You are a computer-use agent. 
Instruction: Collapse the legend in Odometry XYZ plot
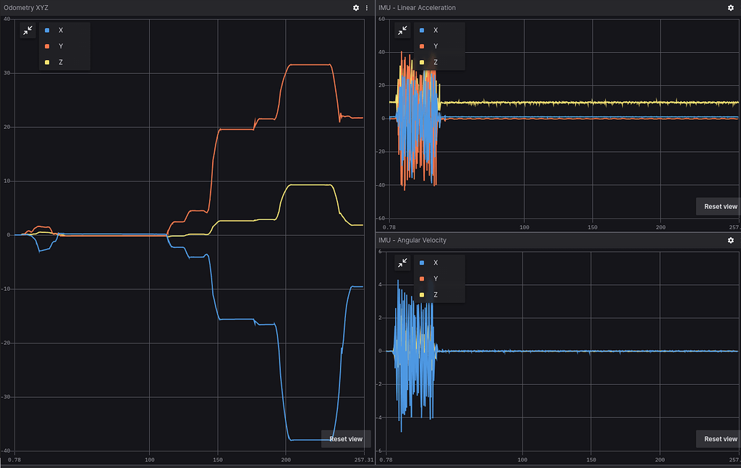coord(27,30)
